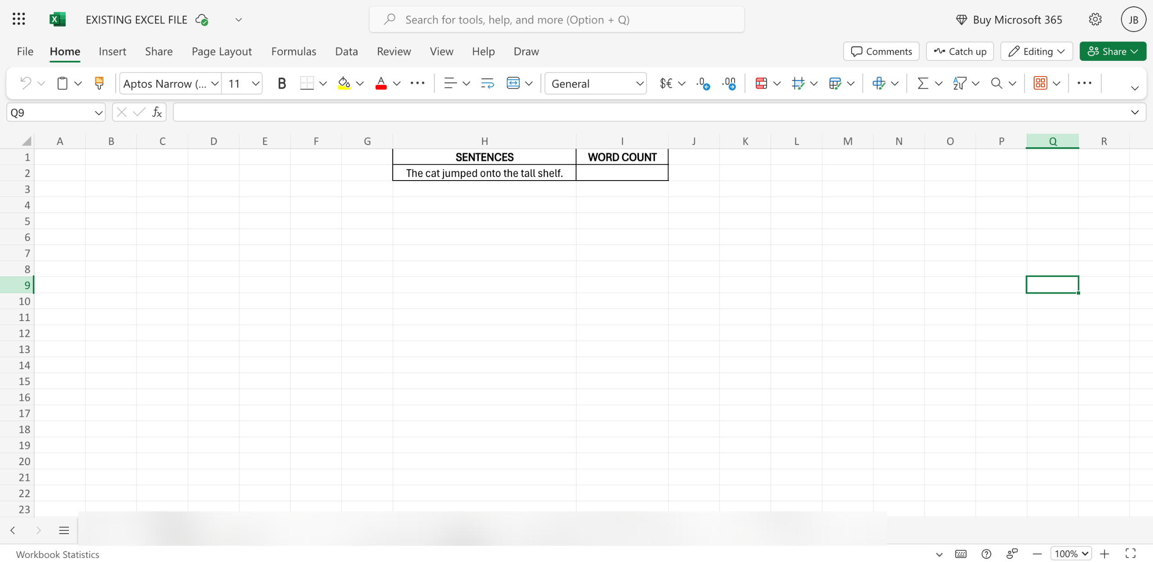The width and height of the screenshot is (1153, 562).
Task: Click Format as Table icon
Action: (x=835, y=83)
